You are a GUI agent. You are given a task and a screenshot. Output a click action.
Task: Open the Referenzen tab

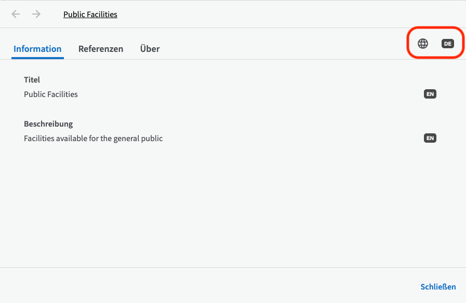pos(101,49)
